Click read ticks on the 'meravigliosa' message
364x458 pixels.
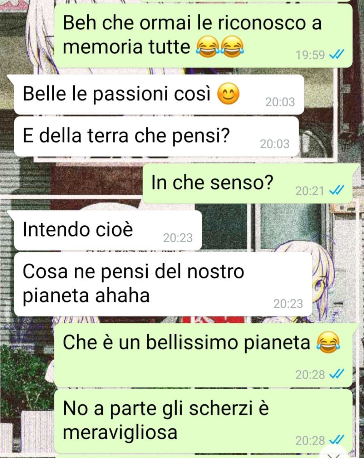pos(336,440)
